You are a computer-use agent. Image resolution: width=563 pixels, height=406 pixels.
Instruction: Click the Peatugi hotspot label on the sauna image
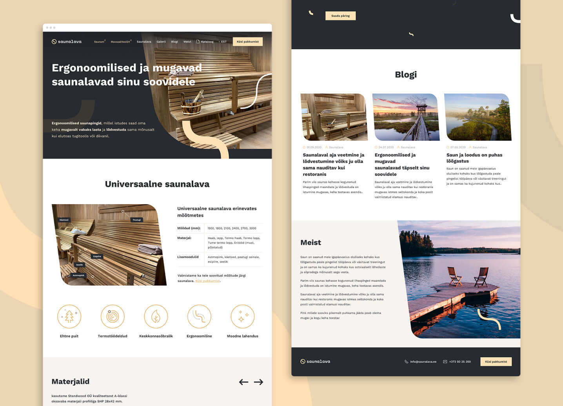[136, 220]
